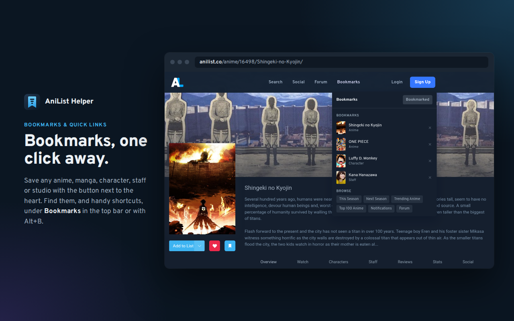Click the blue bookmark button beside the heart

230,246
